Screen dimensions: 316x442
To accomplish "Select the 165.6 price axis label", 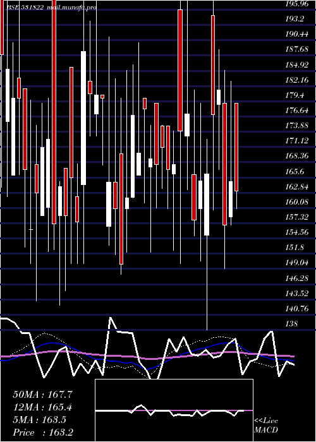I will pyautogui.click(x=295, y=171).
